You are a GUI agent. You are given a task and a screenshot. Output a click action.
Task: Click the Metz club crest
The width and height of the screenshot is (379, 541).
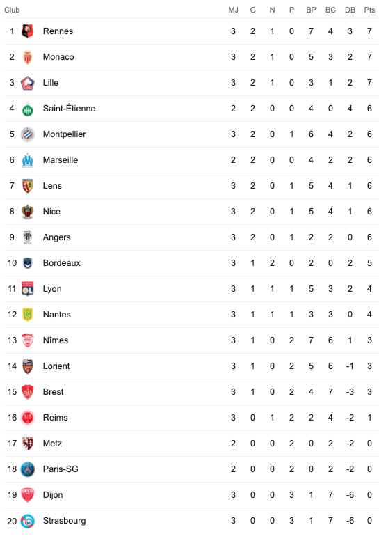tap(28, 444)
